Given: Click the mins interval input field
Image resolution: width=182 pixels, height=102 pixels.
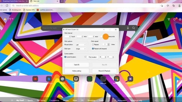Looking at the screenshot, I should pos(80,37).
